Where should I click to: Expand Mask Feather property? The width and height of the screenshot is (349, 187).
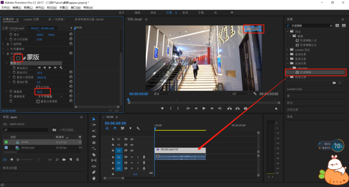point(9,73)
